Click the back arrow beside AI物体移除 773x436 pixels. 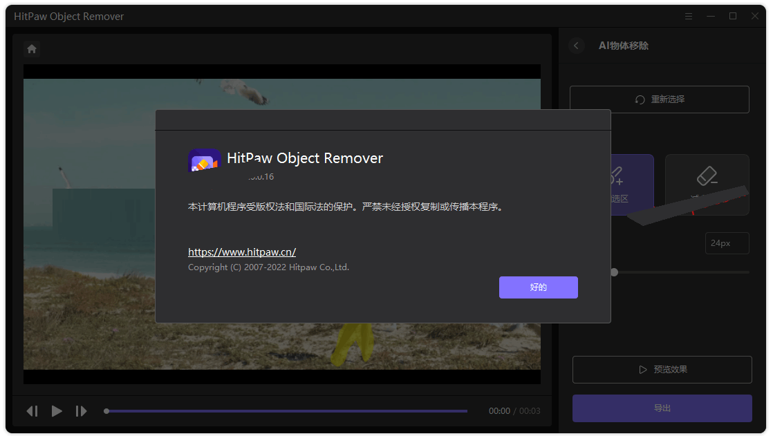point(577,46)
